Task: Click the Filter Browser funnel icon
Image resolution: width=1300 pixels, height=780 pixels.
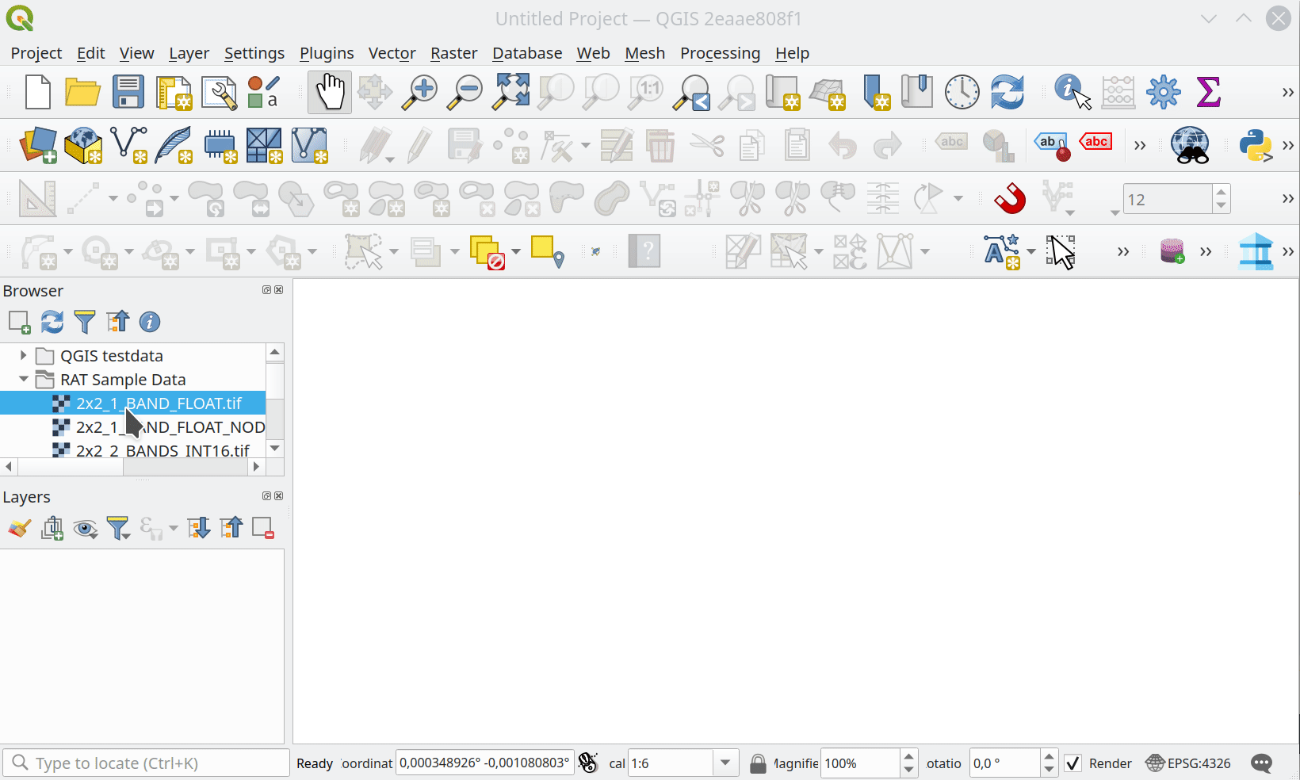Action: pos(84,322)
